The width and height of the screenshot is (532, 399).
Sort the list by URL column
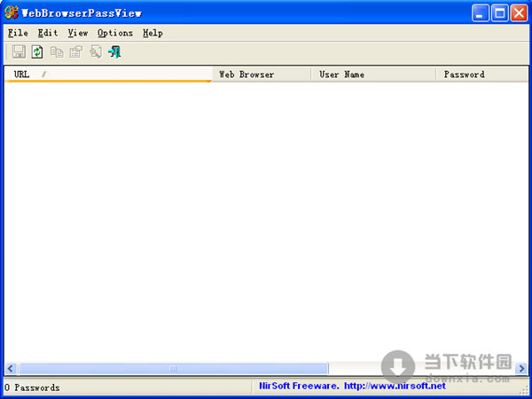pyautogui.click(x=108, y=74)
